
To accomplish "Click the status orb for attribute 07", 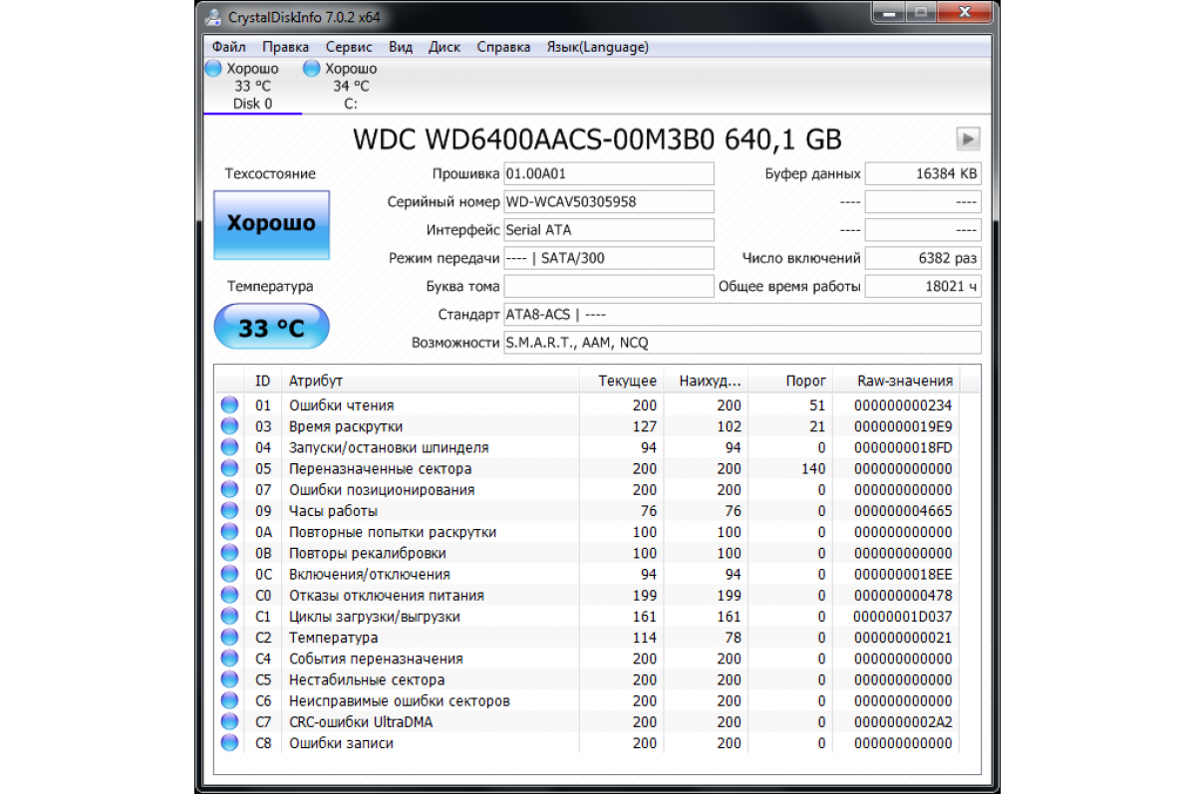I will click(230, 489).
